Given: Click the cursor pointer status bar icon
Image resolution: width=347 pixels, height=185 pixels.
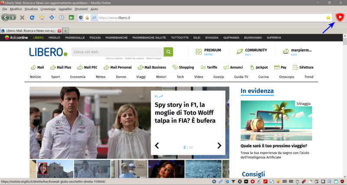Looking at the screenshot, I should [214, 182].
